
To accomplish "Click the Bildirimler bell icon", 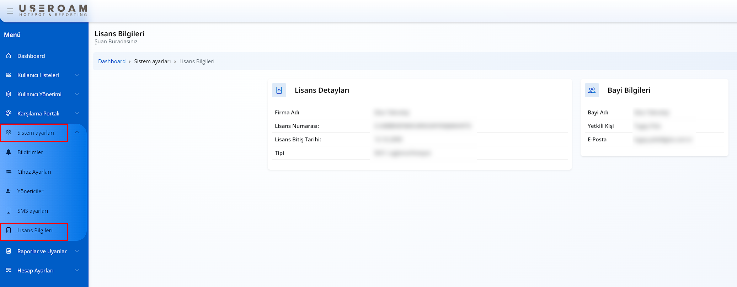I will pos(9,152).
